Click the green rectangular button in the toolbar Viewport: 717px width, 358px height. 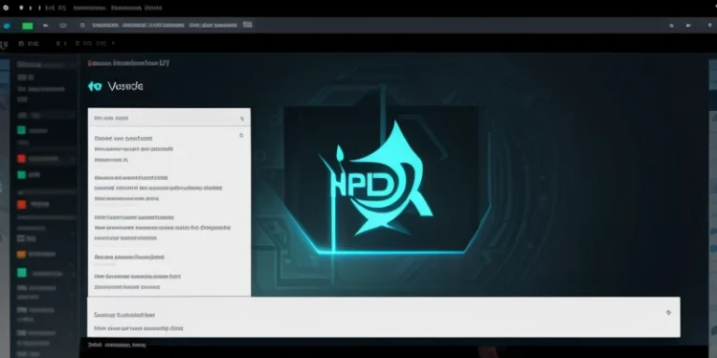(x=27, y=26)
